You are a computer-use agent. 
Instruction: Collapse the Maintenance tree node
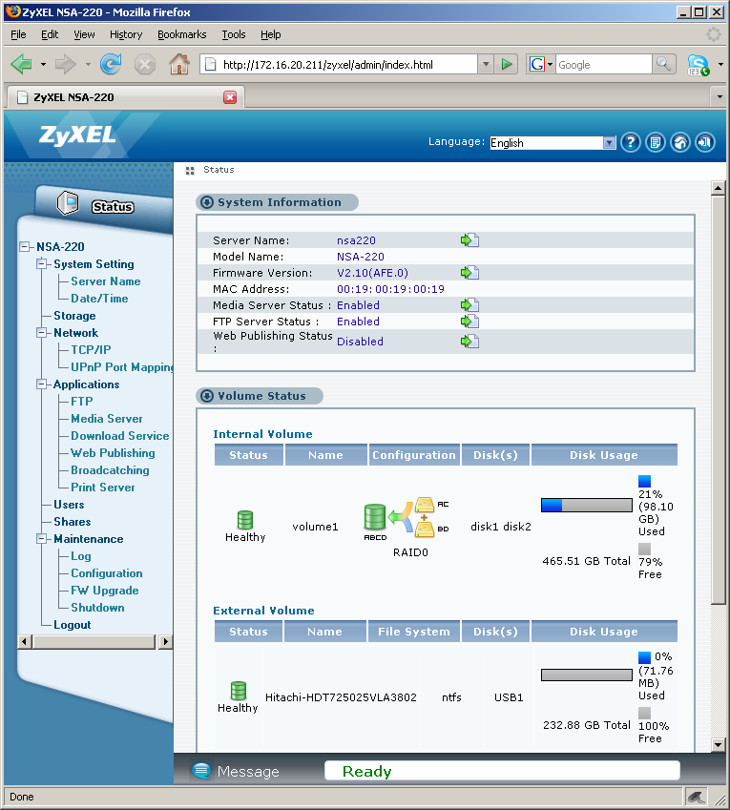click(x=41, y=539)
